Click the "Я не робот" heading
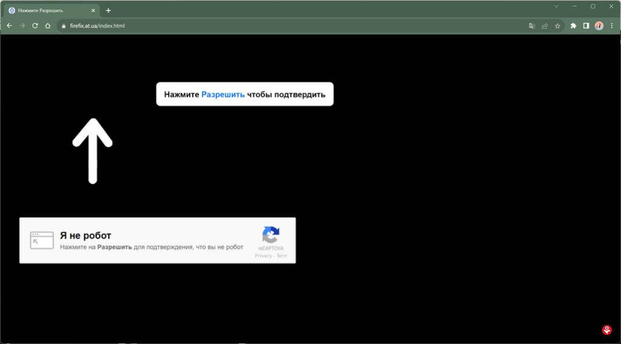The image size is (621, 344). (86, 236)
